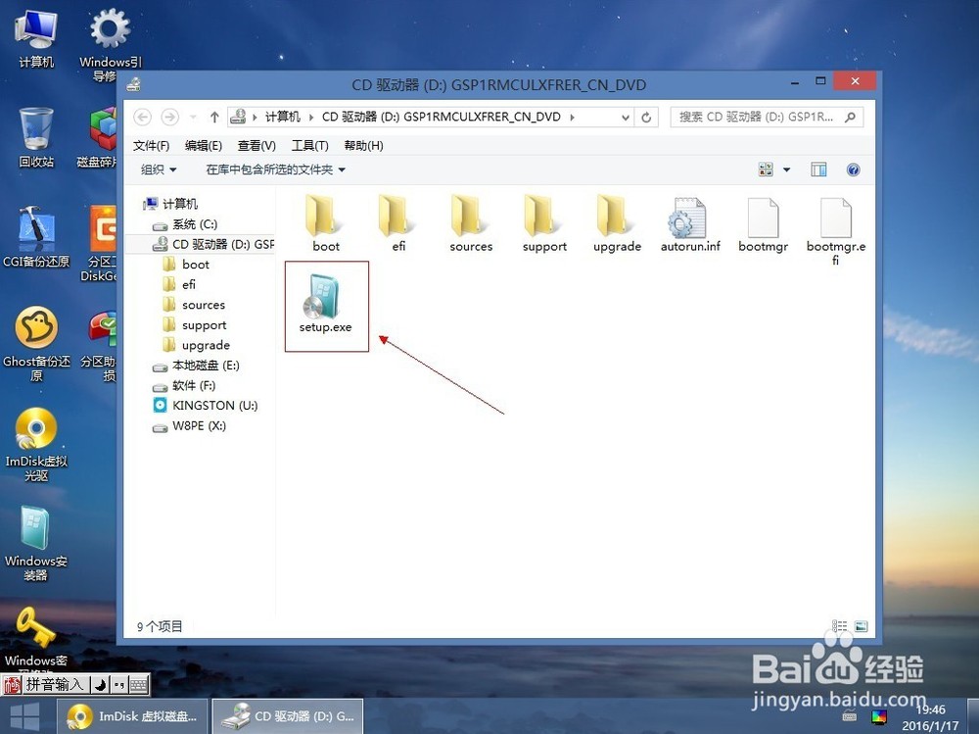Switch to details view in status bar
This screenshot has height=734, width=979.
point(839,625)
